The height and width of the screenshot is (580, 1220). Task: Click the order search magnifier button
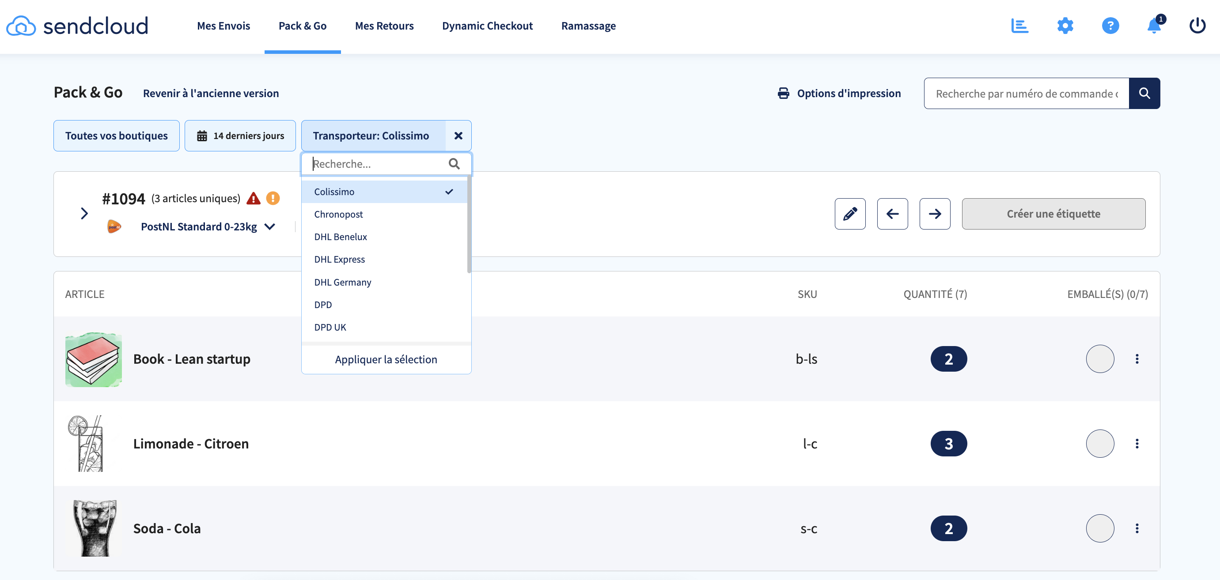pos(1144,93)
